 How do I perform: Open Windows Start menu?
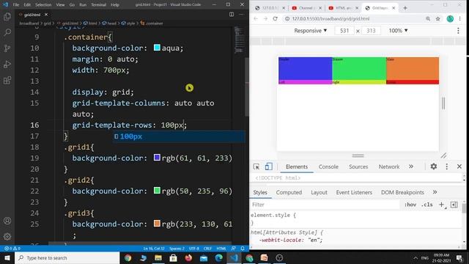click(x=7, y=257)
